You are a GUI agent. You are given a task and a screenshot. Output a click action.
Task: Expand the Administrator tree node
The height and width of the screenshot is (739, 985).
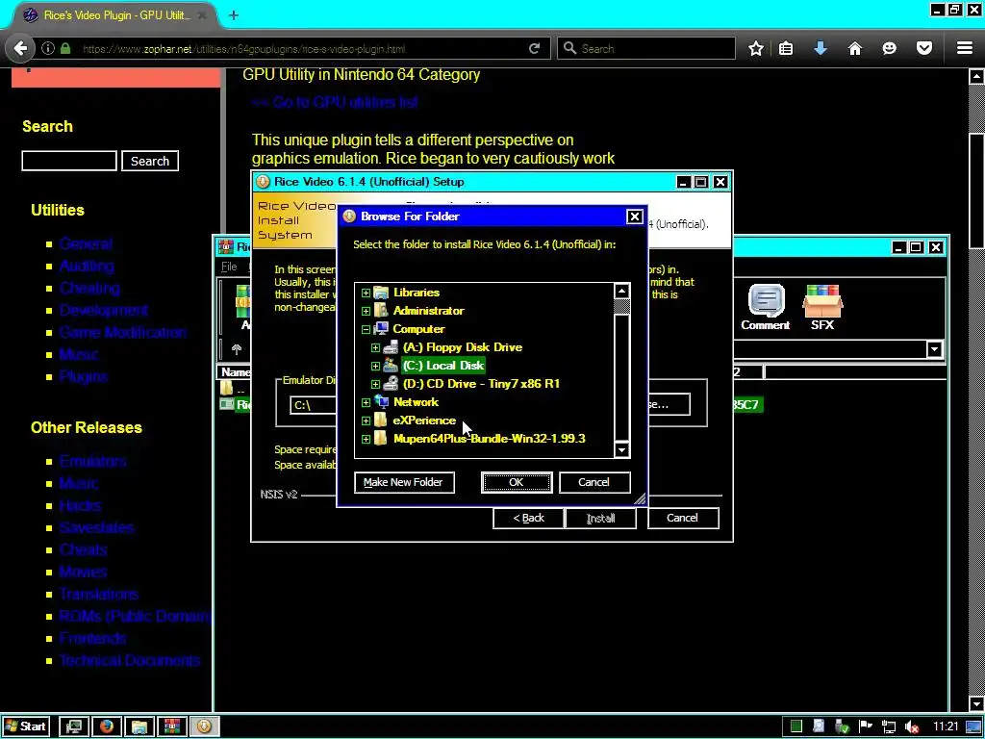click(x=366, y=311)
